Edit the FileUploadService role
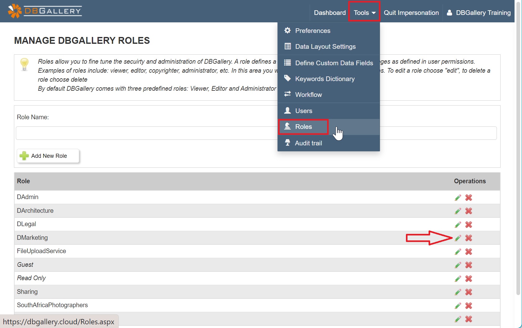The width and height of the screenshot is (522, 328). 458,252
